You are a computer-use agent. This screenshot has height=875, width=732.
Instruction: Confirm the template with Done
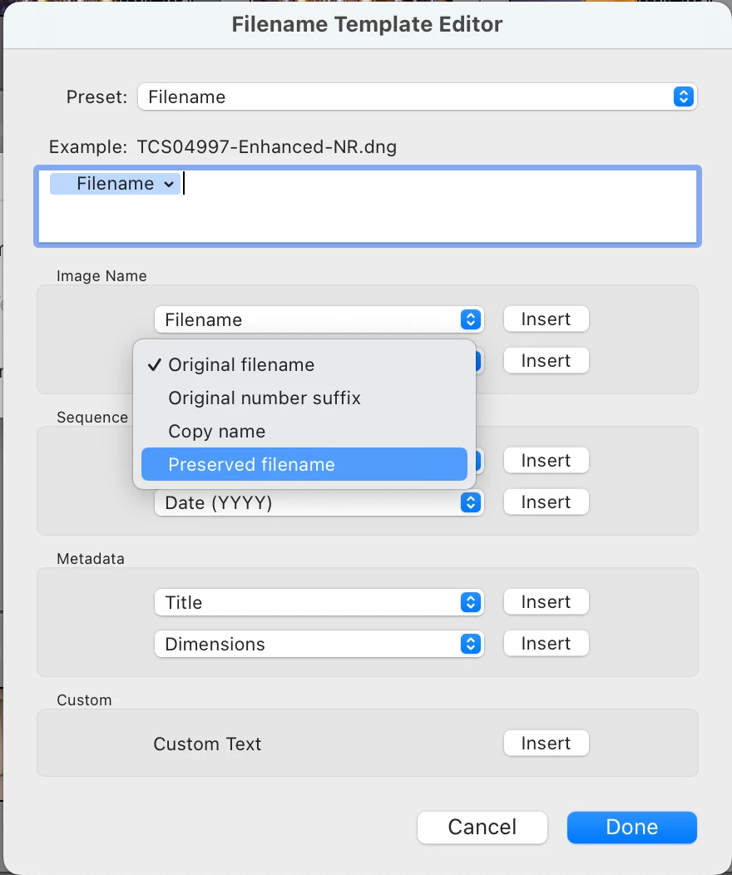pos(632,827)
